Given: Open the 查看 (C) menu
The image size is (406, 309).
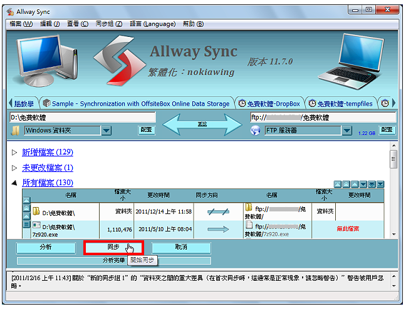Looking at the screenshot, I should pyautogui.click(x=78, y=24).
